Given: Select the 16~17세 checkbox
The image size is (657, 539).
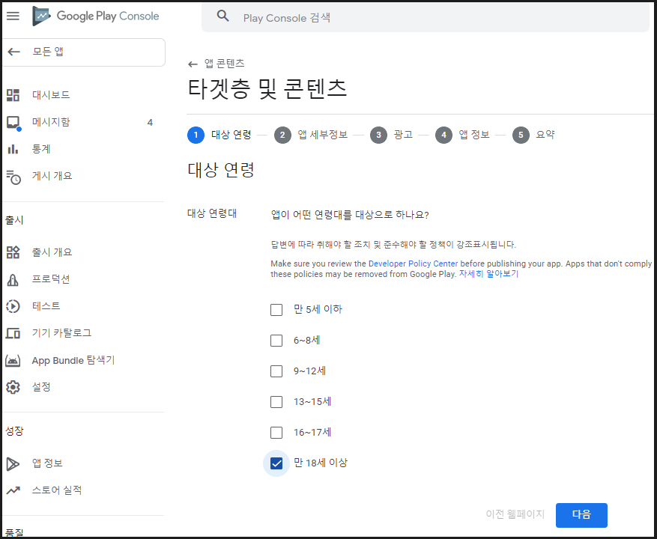Looking at the screenshot, I should (x=276, y=432).
